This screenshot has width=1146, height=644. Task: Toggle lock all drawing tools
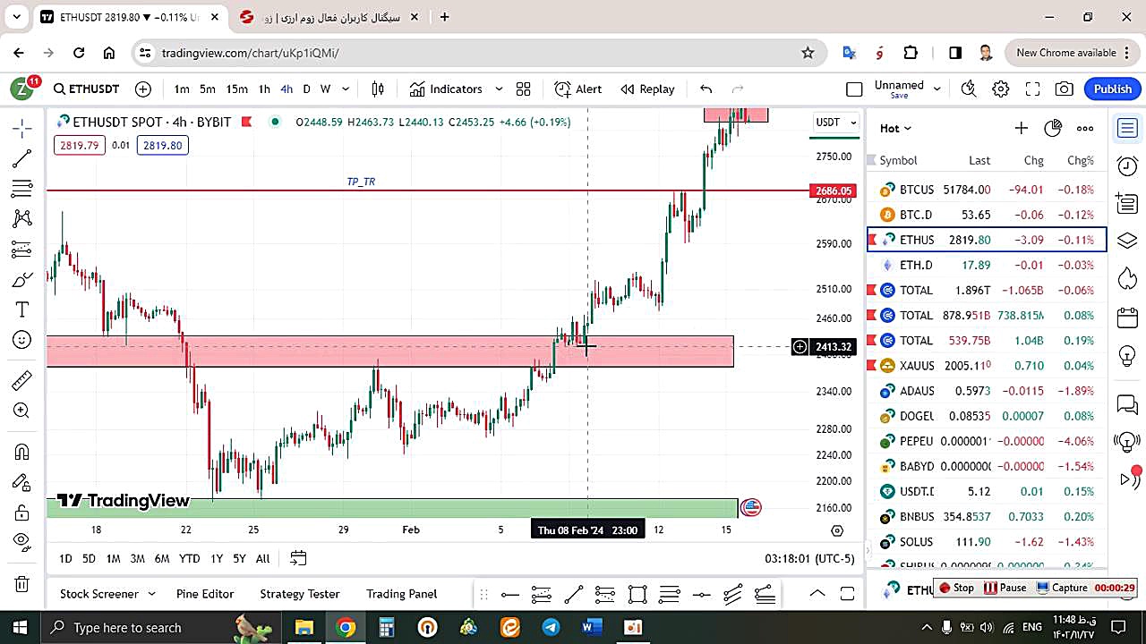pos(22,513)
